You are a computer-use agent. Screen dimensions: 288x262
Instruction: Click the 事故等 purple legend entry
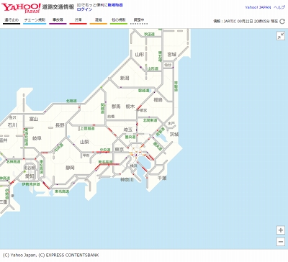tap(58, 21)
